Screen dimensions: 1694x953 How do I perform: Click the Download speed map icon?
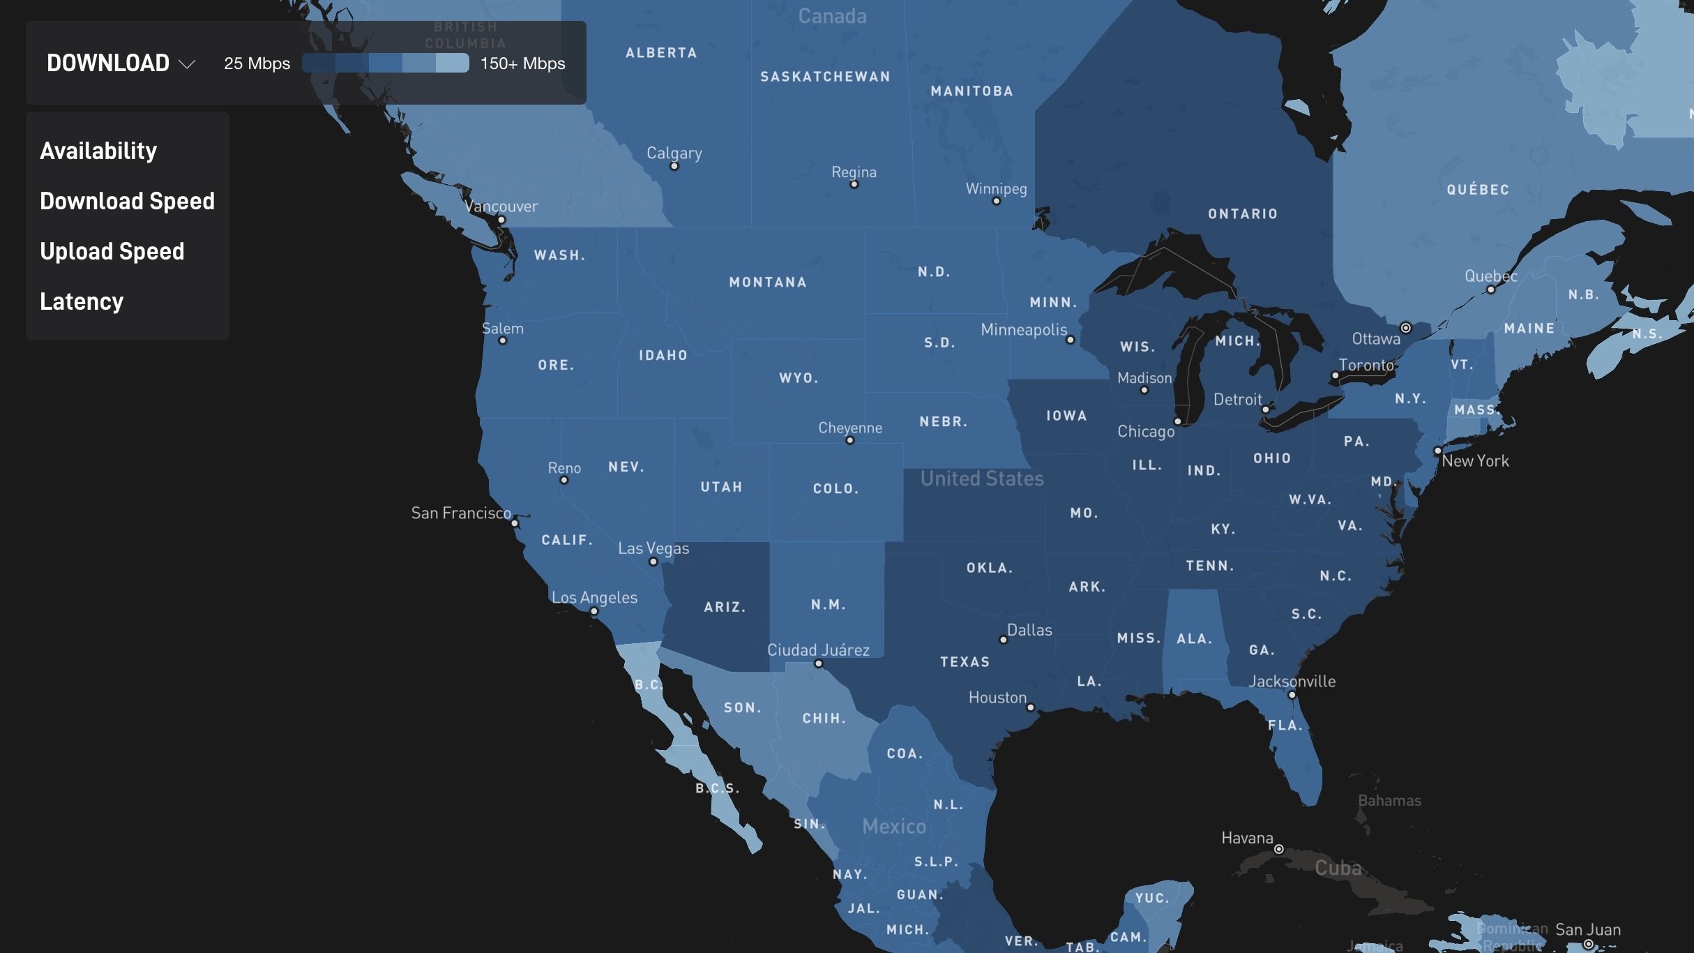pos(126,200)
